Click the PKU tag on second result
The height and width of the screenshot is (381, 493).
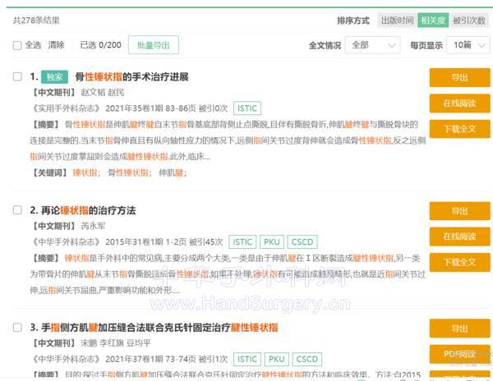click(x=272, y=241)
